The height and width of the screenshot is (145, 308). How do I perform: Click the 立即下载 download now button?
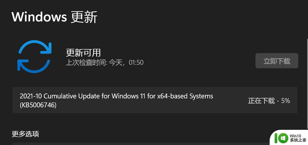(x=277, y=61)
